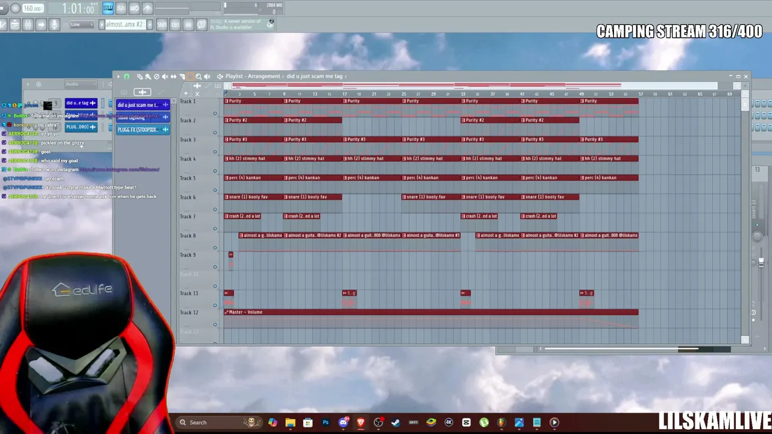Click the record button in transport
The height and width of the screenshot is (434, 772).
click(16, 8)
